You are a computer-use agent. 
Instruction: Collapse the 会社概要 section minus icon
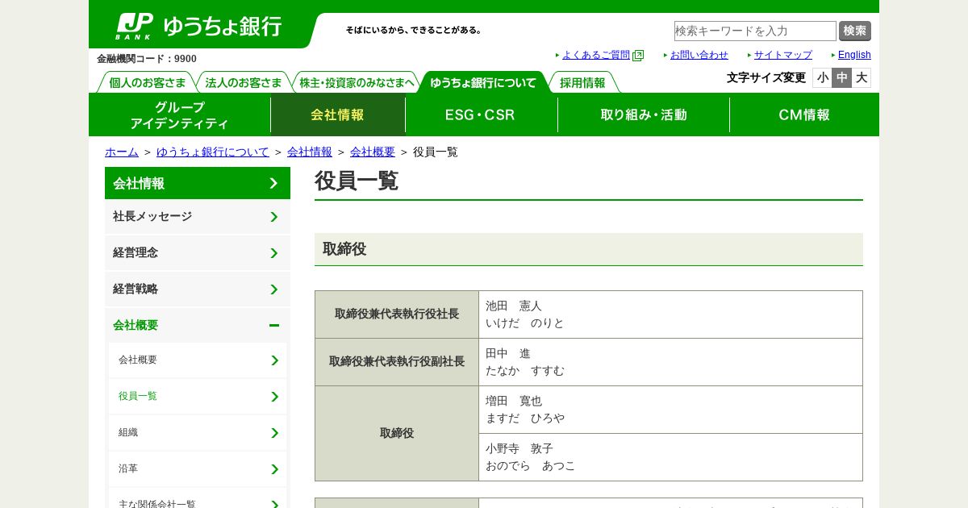click(273, 326)
